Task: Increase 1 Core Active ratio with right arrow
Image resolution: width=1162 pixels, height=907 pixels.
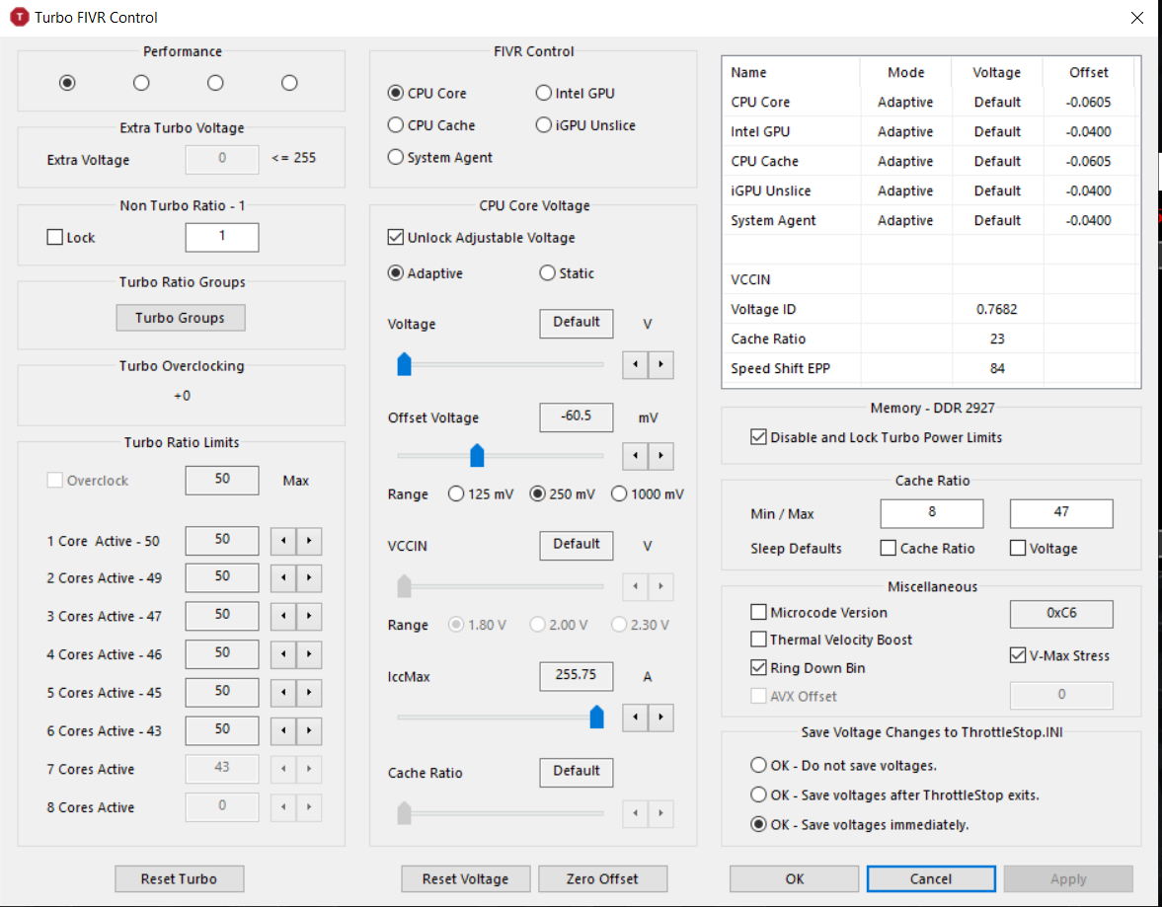Action: click(x=309, y=541)
